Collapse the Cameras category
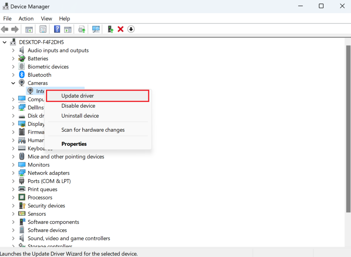Viewport: 351px width, 257px height. click(13, 83)
